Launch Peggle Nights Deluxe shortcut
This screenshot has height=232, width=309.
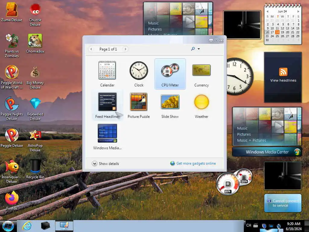(12, 109)
